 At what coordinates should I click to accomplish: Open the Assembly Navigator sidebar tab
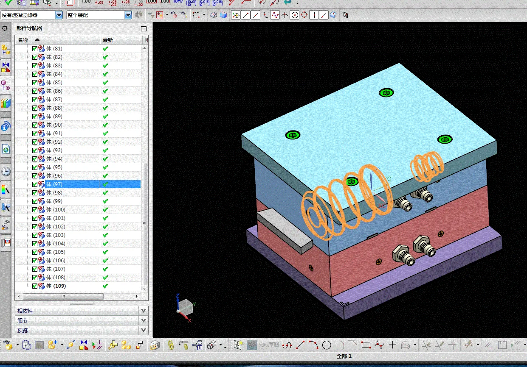tap(6, 49)
